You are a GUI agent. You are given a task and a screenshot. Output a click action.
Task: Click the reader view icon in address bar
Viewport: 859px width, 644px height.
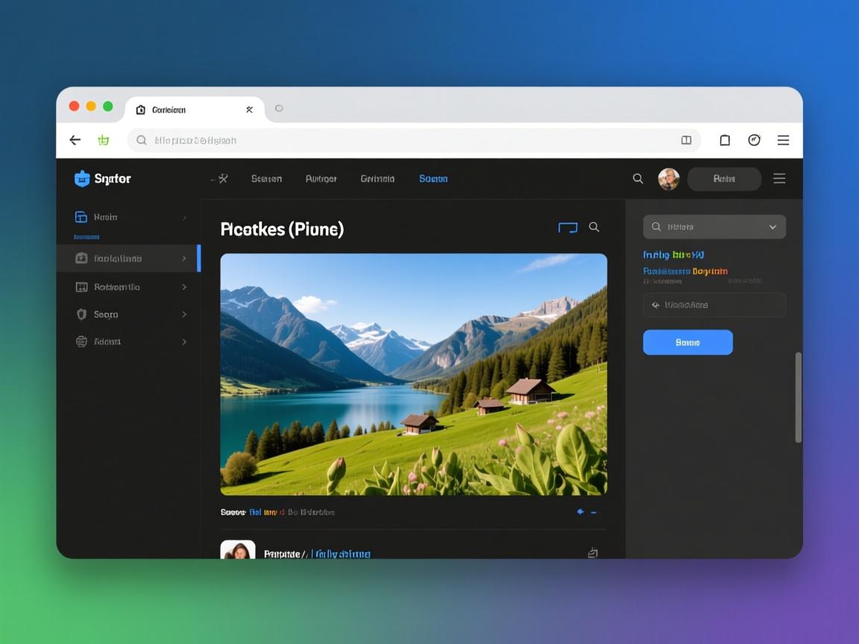pos(686,140)
